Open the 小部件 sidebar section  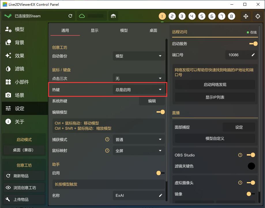[25, 82]
